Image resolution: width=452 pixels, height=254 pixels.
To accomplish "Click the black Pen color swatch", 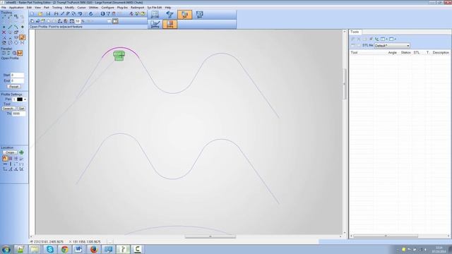I will (20, 99).
